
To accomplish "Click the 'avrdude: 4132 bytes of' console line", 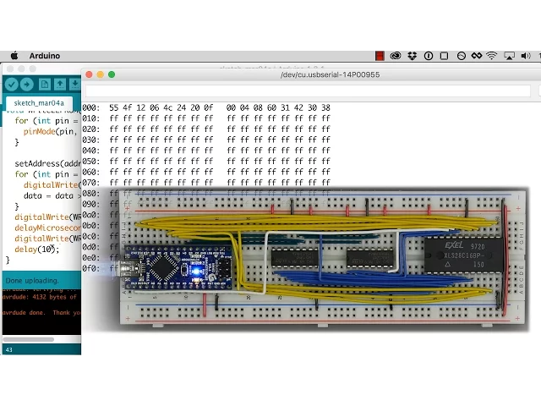I will [40, 297].
